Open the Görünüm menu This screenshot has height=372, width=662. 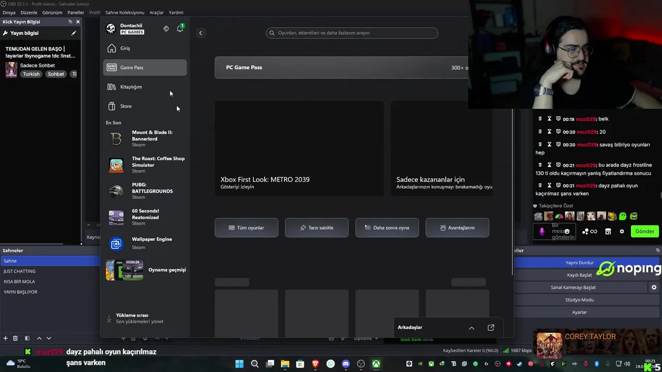click(x=52, y=12)
